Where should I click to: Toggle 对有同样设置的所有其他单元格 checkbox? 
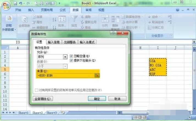(37, 90)
